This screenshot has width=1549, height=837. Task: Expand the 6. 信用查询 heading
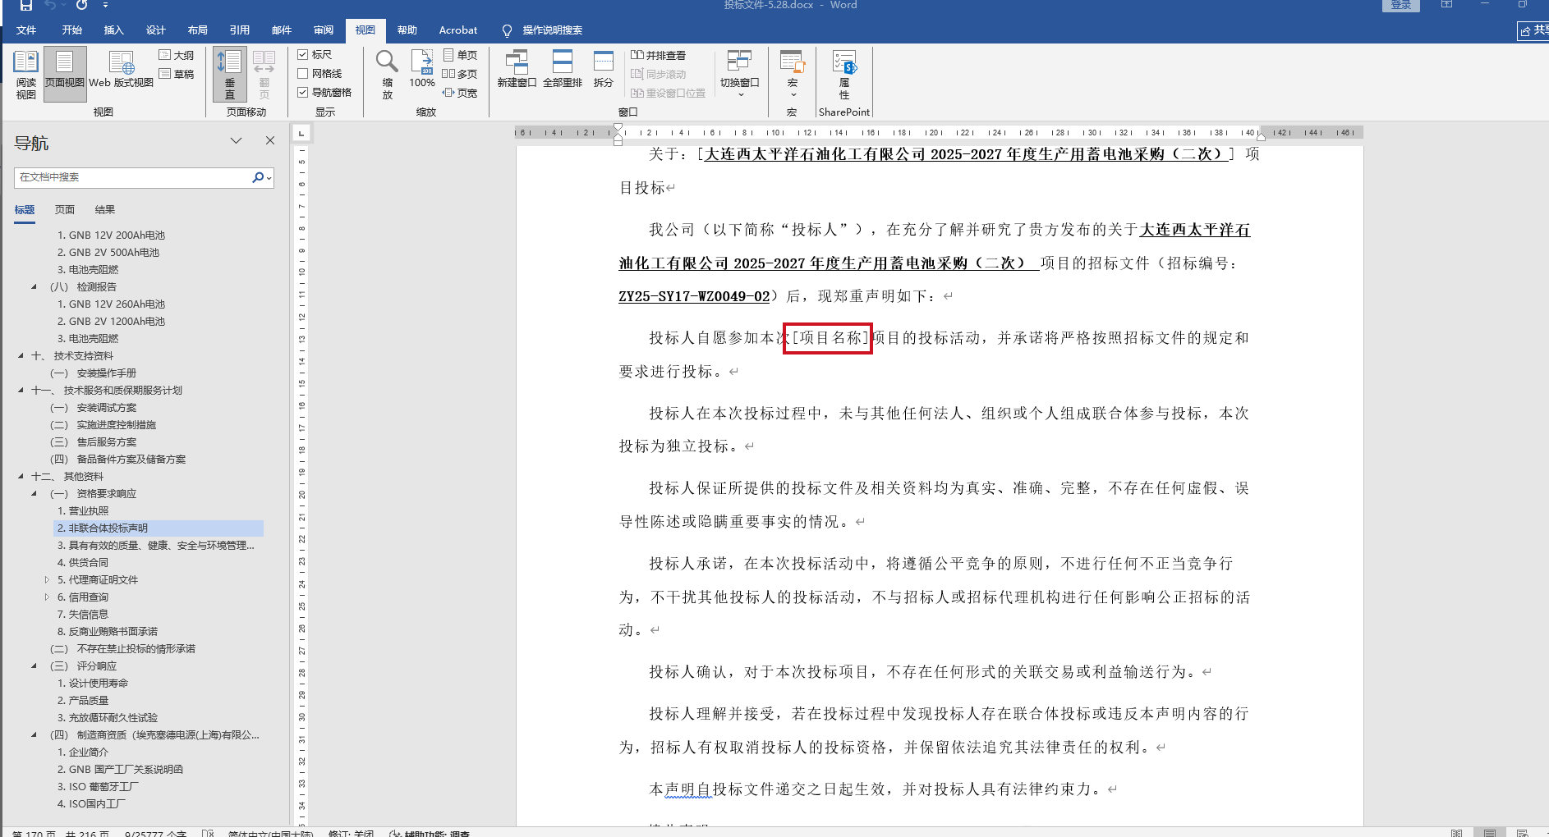coord(47,597)
